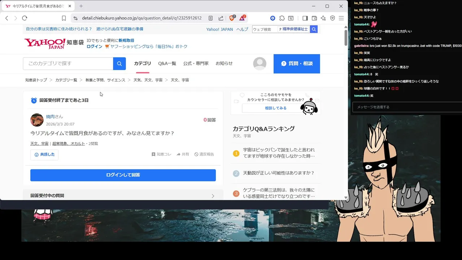Open a new tab with the plus button

click(81, 6)
